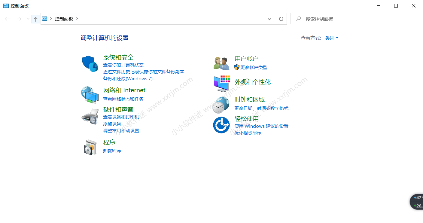Open 查看你的计算机状态 link
423x223 pixels.
point(123,65)
